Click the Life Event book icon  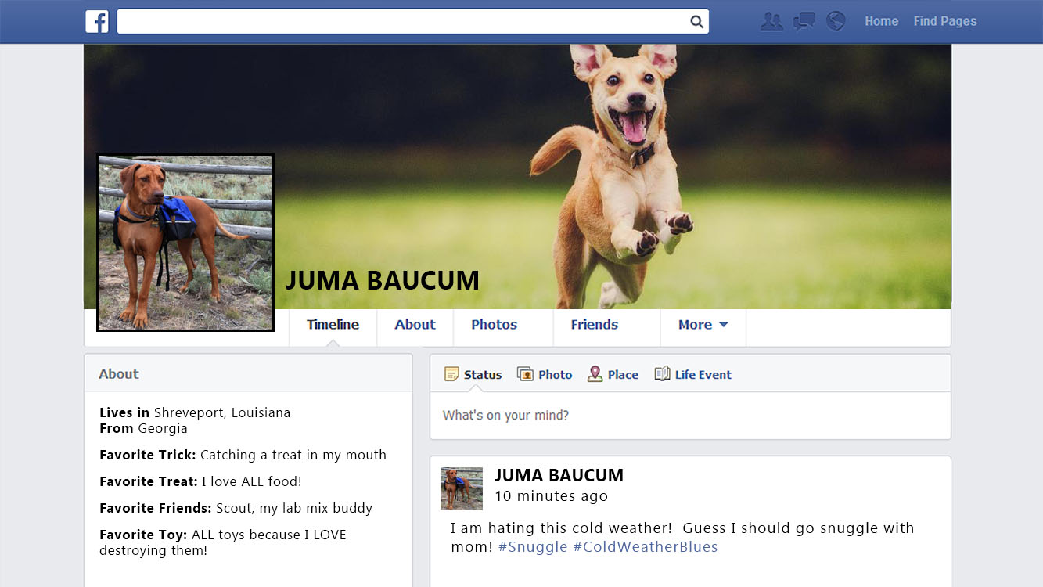[x=662, y=374]
